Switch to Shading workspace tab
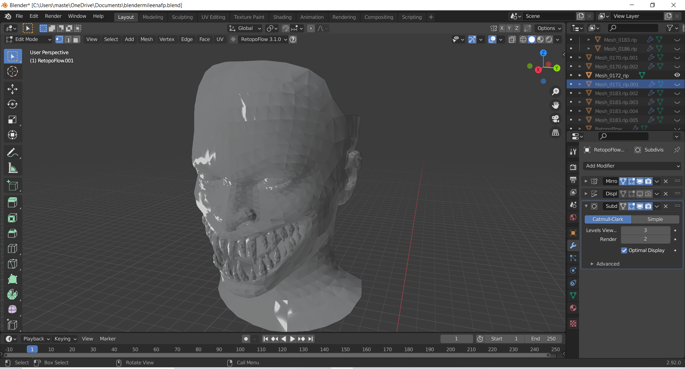 pos(282,17)
